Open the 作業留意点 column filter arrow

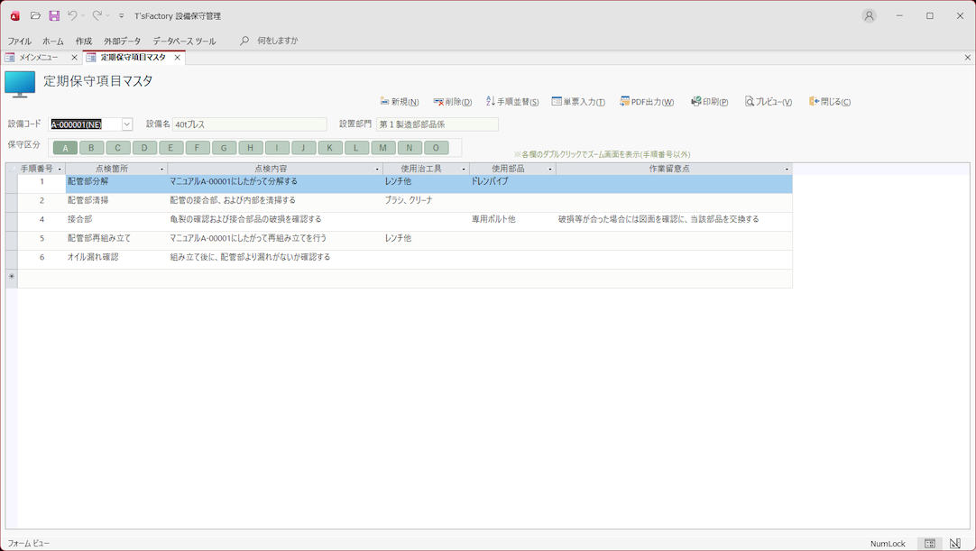[x=787, y=170]
